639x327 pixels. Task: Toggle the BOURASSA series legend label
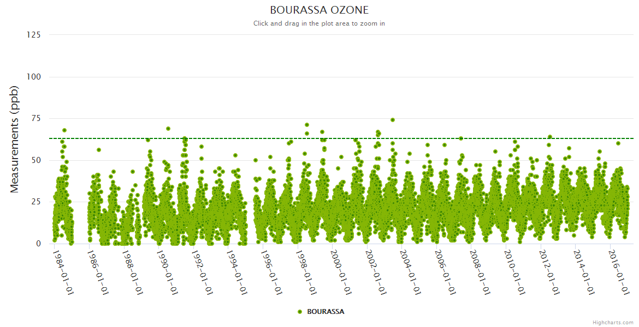click(326, 312)
